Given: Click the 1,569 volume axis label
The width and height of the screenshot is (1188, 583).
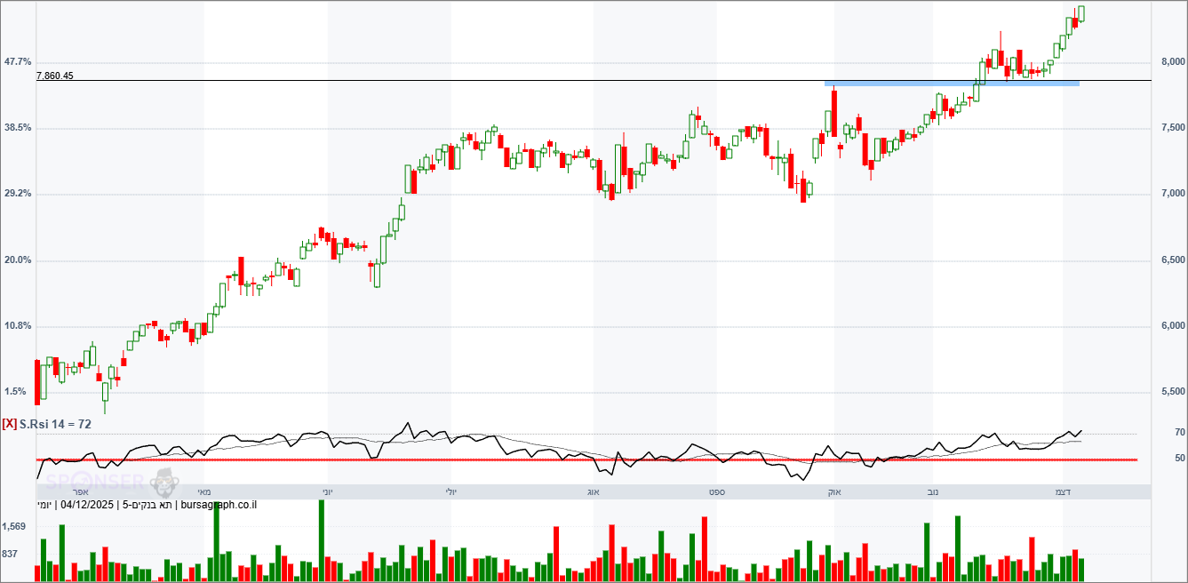Looking at the screenshot, I should (15, 527).
